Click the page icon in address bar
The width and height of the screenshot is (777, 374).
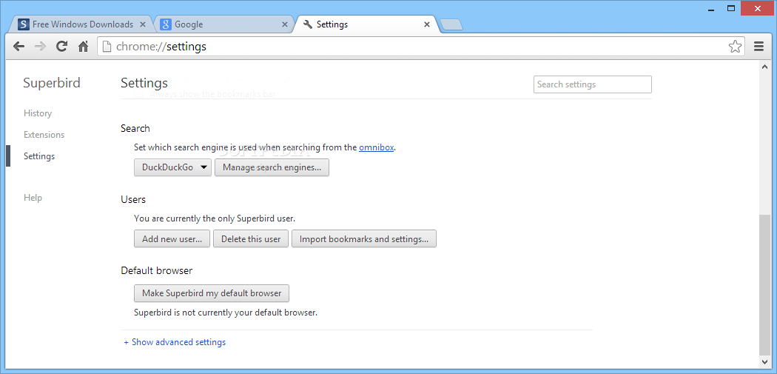tap(106, 47)
